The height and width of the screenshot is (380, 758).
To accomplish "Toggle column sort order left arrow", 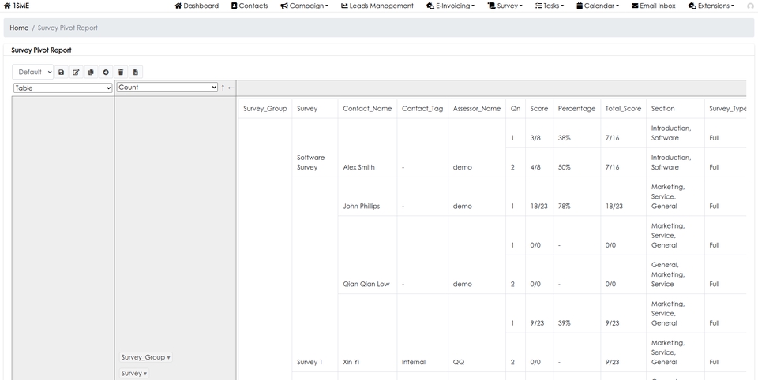I will tap(231, 88).
